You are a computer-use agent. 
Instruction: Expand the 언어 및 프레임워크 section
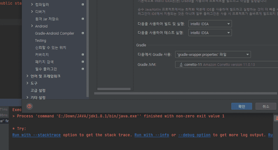(27, 76)
